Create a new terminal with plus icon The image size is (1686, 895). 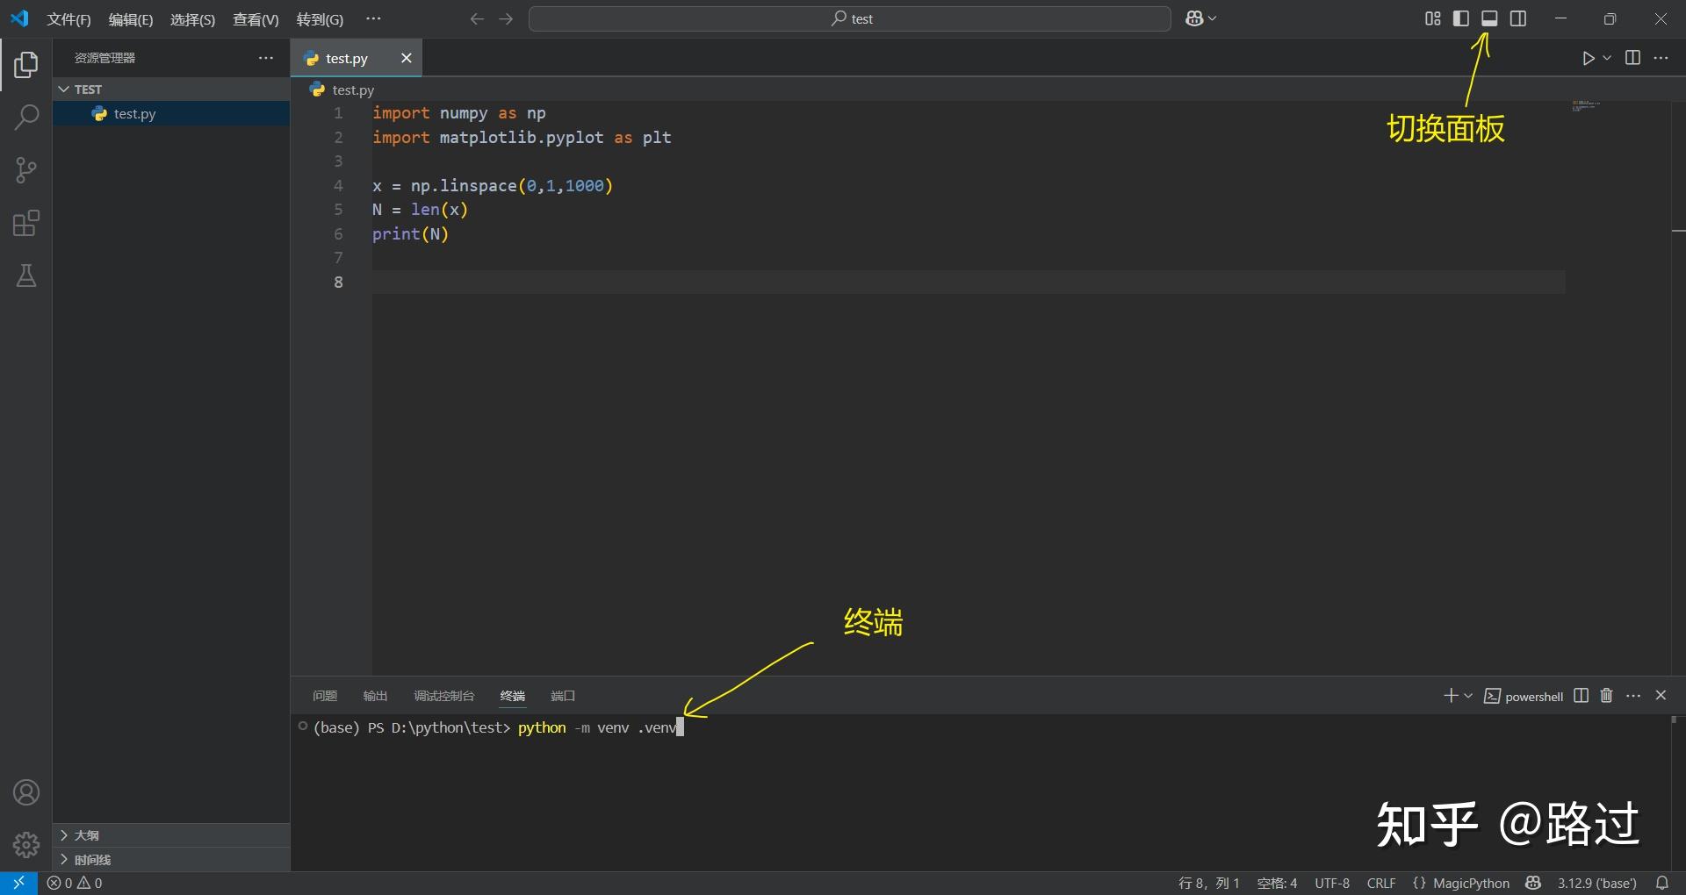coord(1451,696)
